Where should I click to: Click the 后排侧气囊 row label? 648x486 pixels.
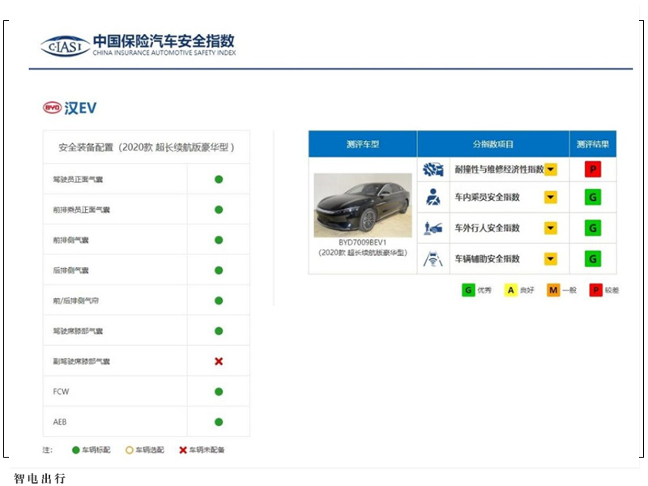[70, 271]
